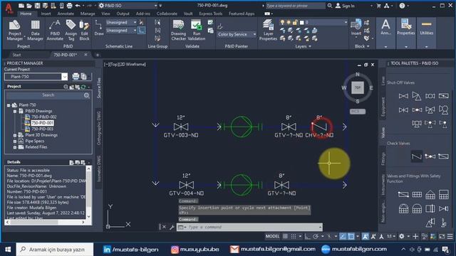
Task: Switch to the Start drawing tab
Action: click(16, 55)
